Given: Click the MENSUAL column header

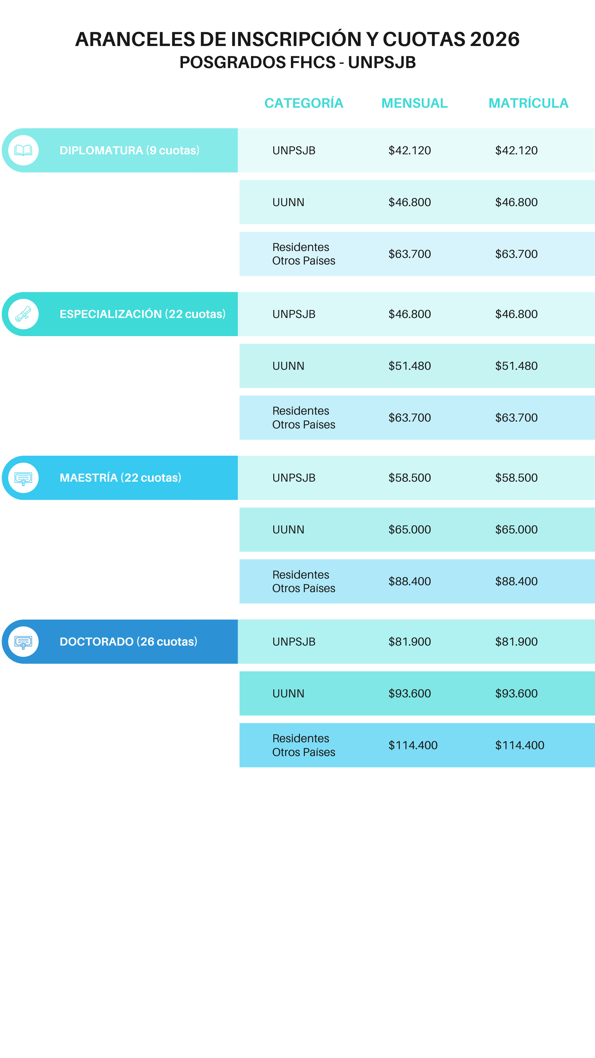Looking at the screenshot, I should (414, 103).
